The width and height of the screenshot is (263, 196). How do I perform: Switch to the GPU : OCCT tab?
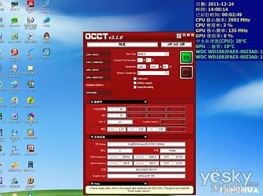pyautogui.click(x=98, y=70)
